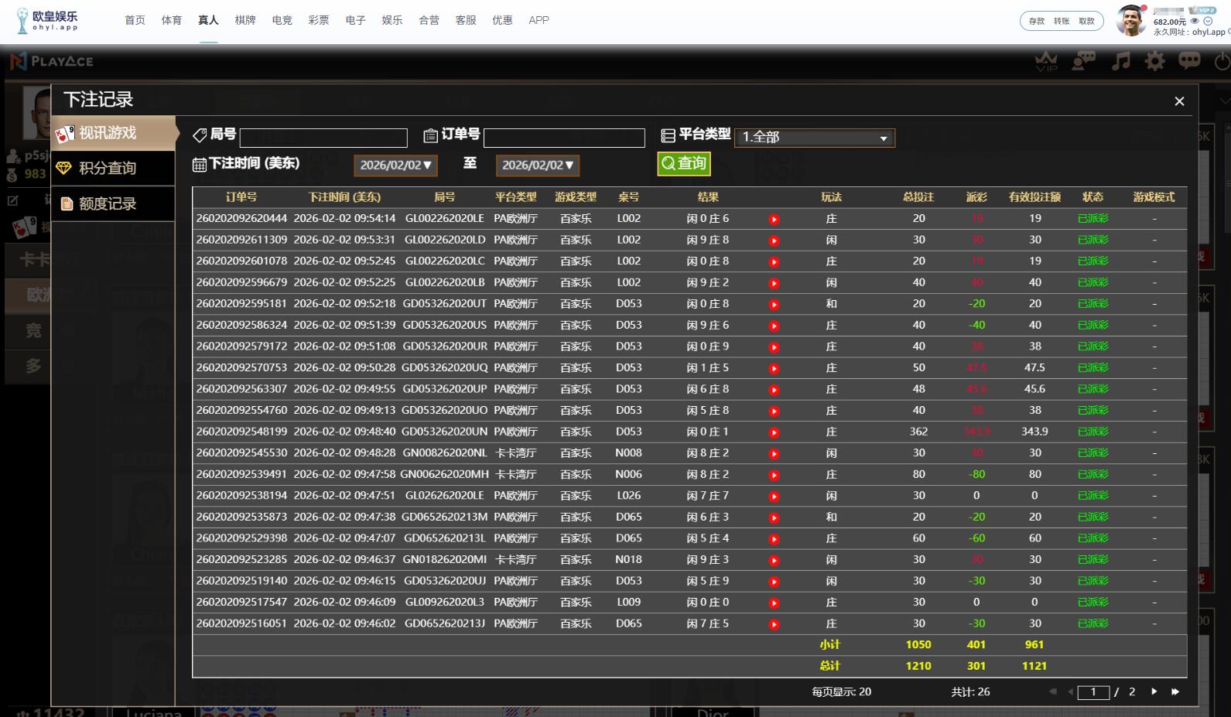This screenshot has height=717, width=1231.
Task: Click the customer service agent icon
Action: [x=1083, y=61]
